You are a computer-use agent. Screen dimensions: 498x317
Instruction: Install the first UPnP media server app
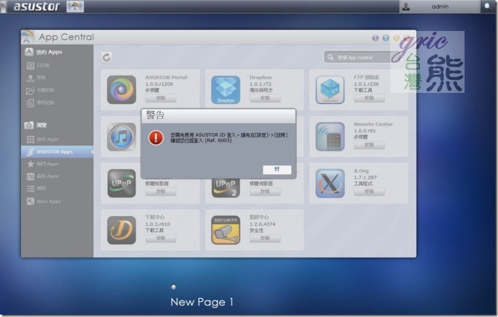tap(160, 191)
